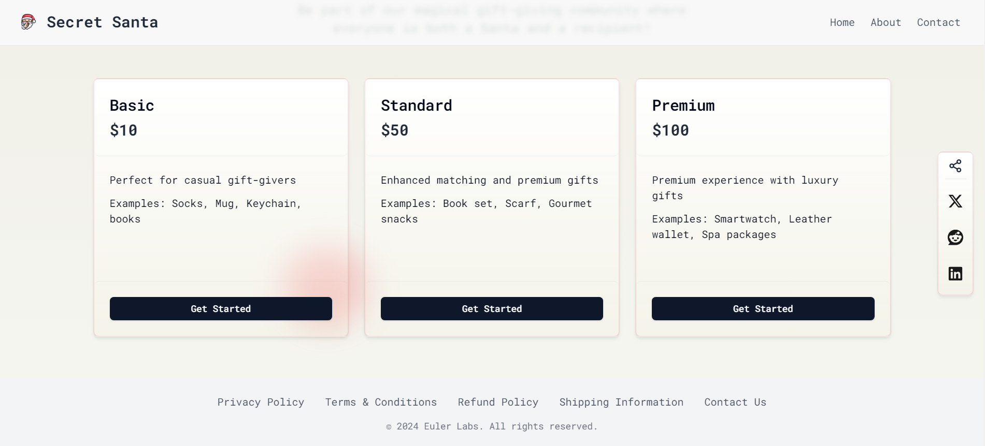Share via the Reddit icon
The height and width of the screenshot is (446, 985).
click(x=955, y=237)
